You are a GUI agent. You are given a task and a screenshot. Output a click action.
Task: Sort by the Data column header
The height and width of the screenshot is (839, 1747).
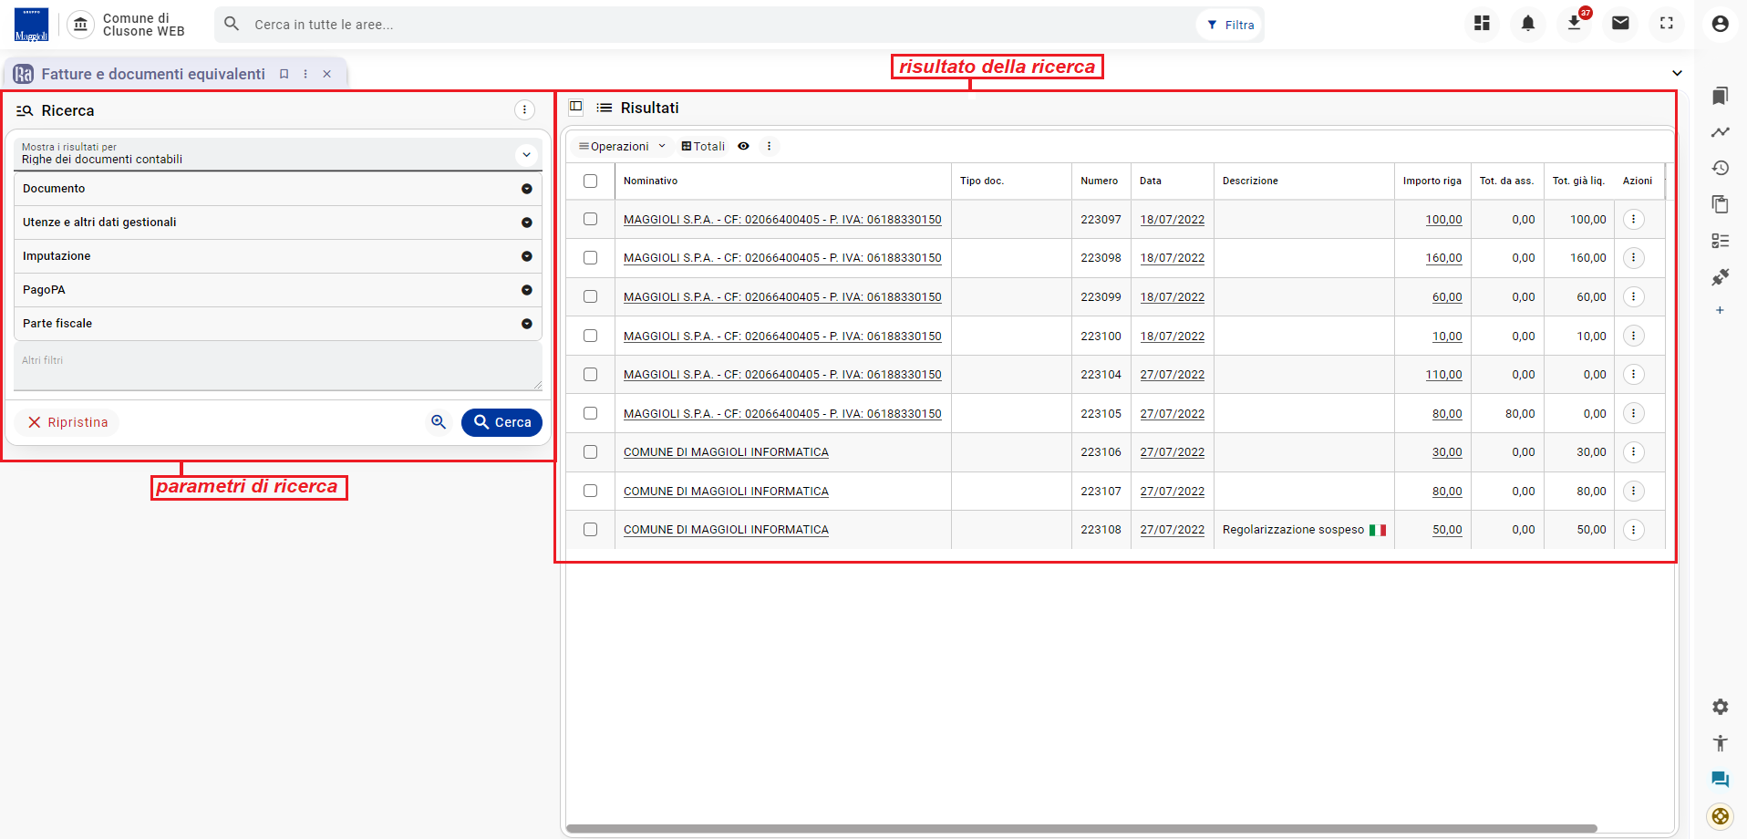pyautogui.click(x=1150, y=181)
